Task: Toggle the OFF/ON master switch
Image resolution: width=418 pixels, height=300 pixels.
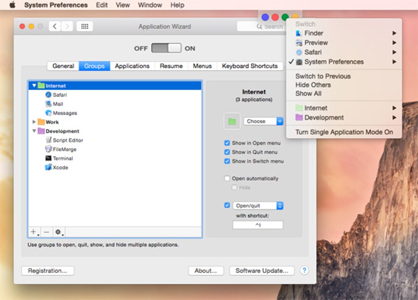Action: tap(166, 48)
